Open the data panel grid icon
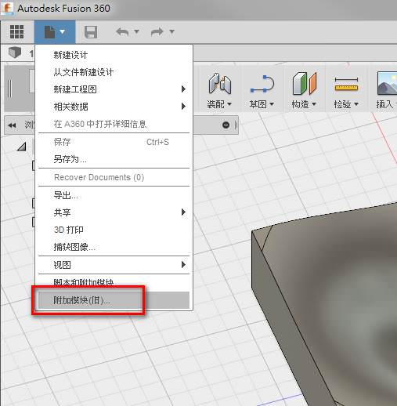The image size is (397, 406). (x=16, y=32)
